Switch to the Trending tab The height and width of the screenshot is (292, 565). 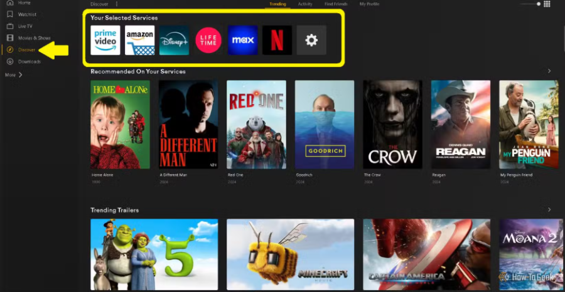(278, 4)
